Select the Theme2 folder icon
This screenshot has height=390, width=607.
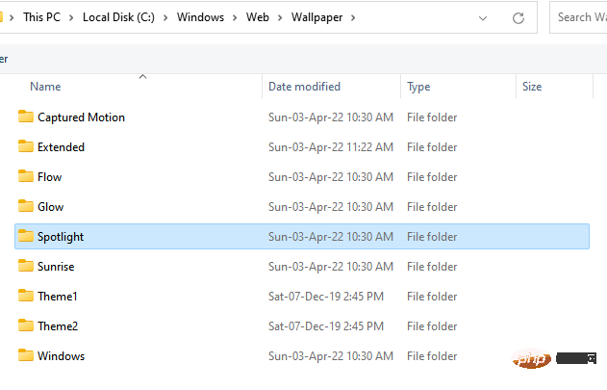[26, 325]
